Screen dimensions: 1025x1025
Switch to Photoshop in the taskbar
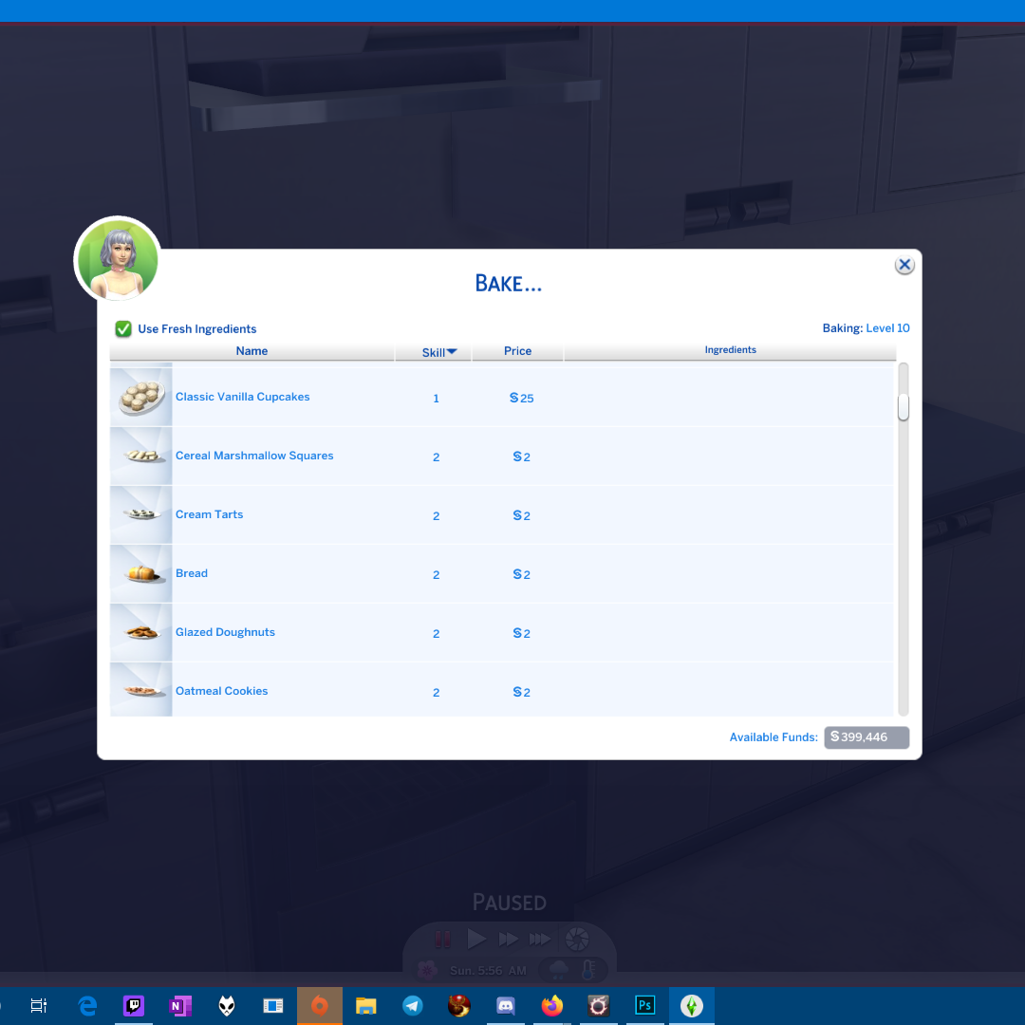(645, 1005)
